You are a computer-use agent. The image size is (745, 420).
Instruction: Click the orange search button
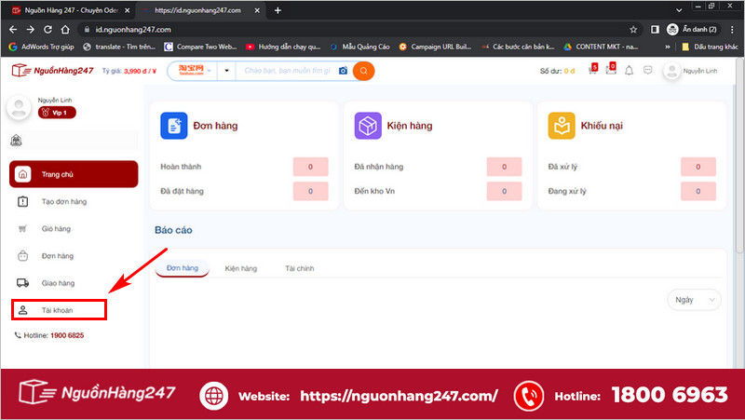click(363, 71)
